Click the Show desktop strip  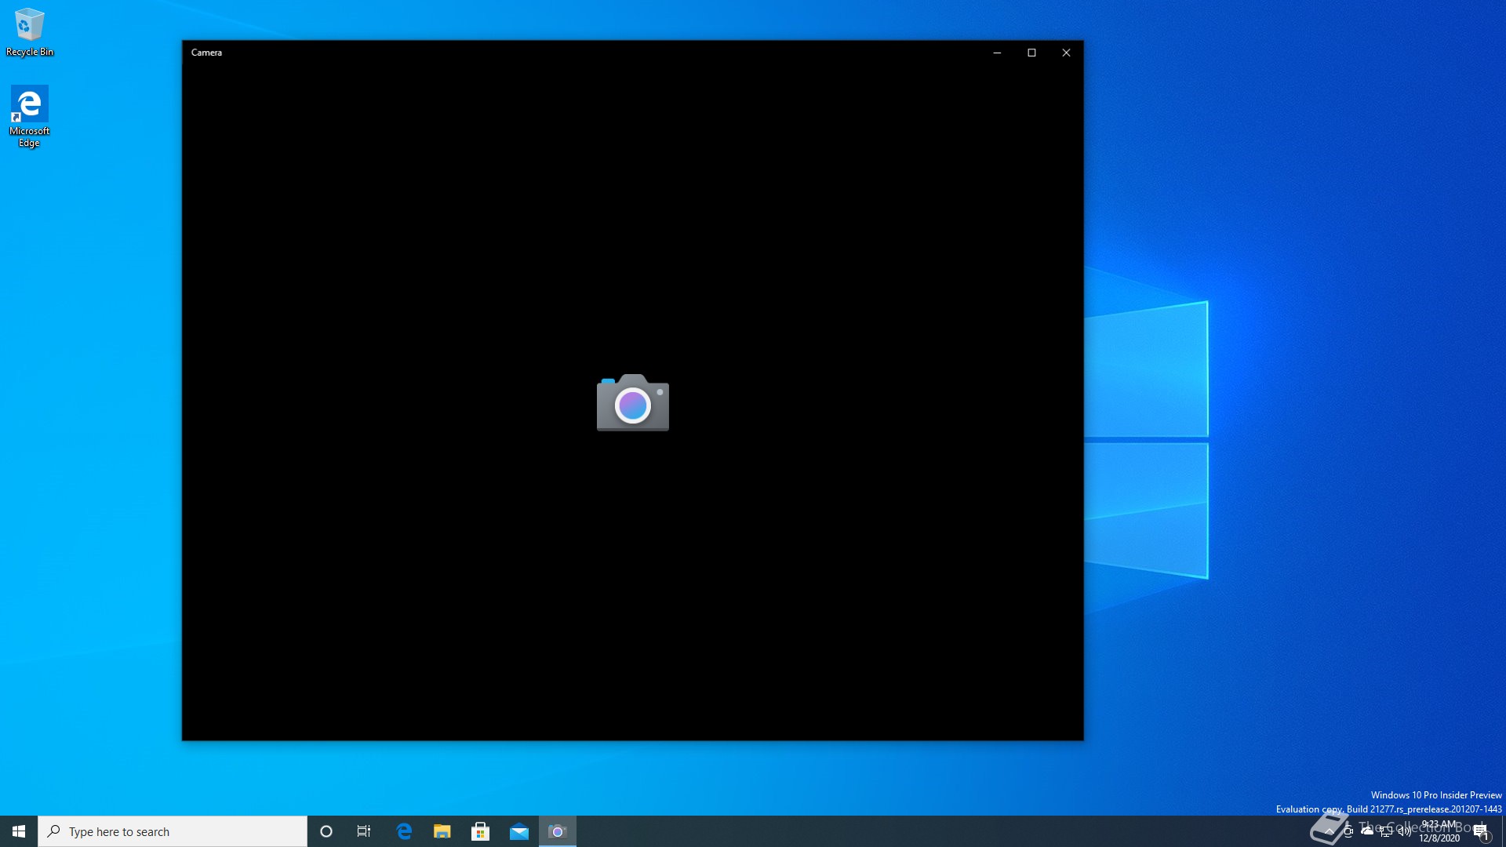[x=1504, y=831]
